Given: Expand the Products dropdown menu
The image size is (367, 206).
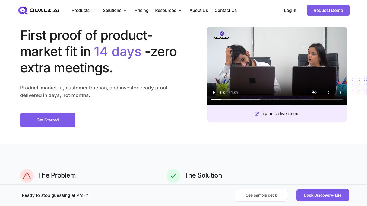Looking at the screenshot, I should [83, 10].
